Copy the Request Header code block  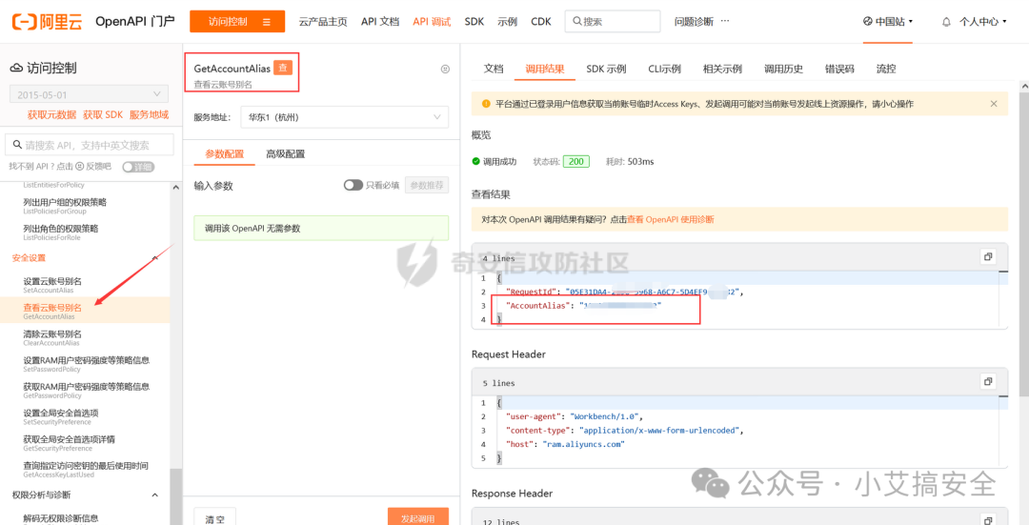click(x=988, y=380)
